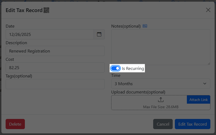Viewport: 216px width, 135px height.
Task: Click the Max File Size text
Action: (161, 107)
